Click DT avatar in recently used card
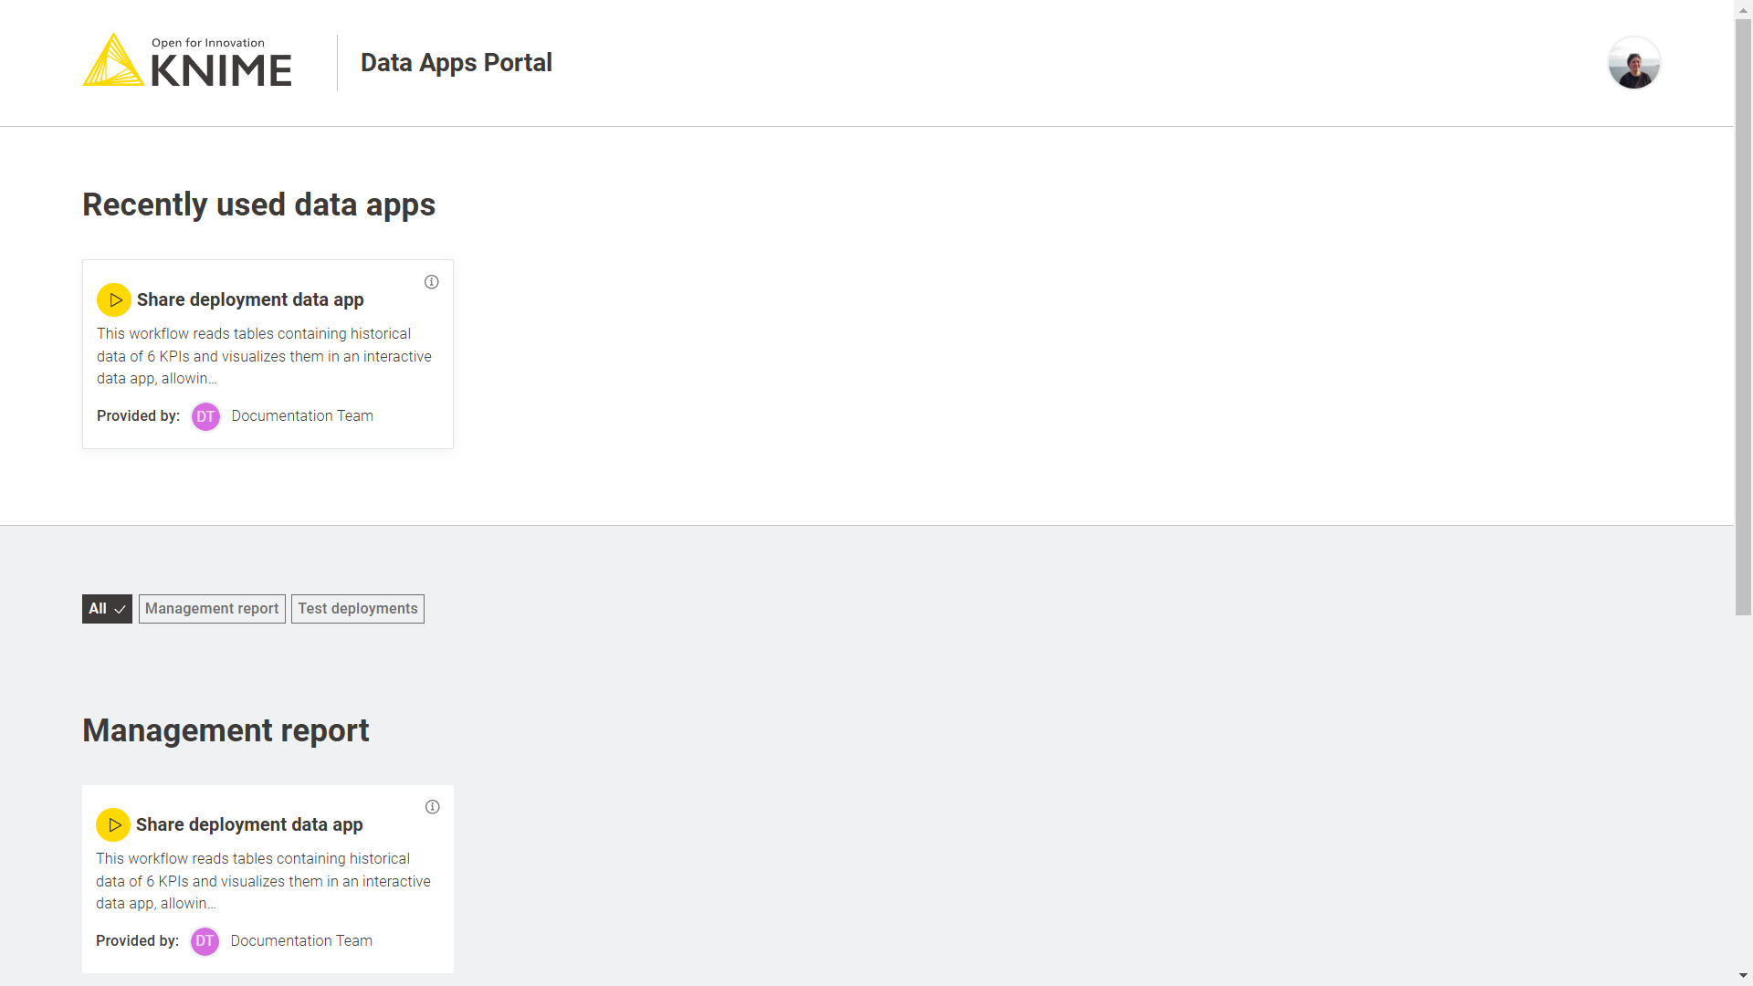This screenshot has width=1753, height=986. coord(205,416)
